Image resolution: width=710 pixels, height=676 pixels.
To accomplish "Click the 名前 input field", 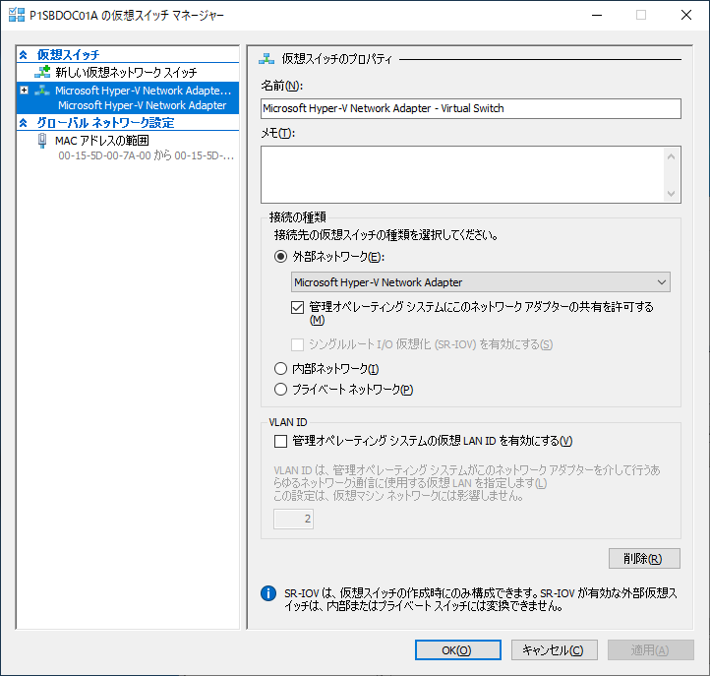I will [x=470, y=109].
